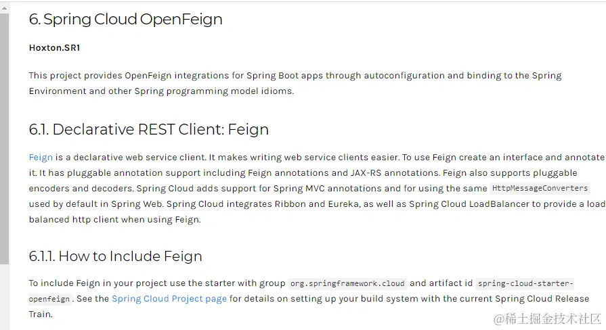
Task: Click the line 'balanced http client when using Feign.'
Action: click(x=115, y=220)
